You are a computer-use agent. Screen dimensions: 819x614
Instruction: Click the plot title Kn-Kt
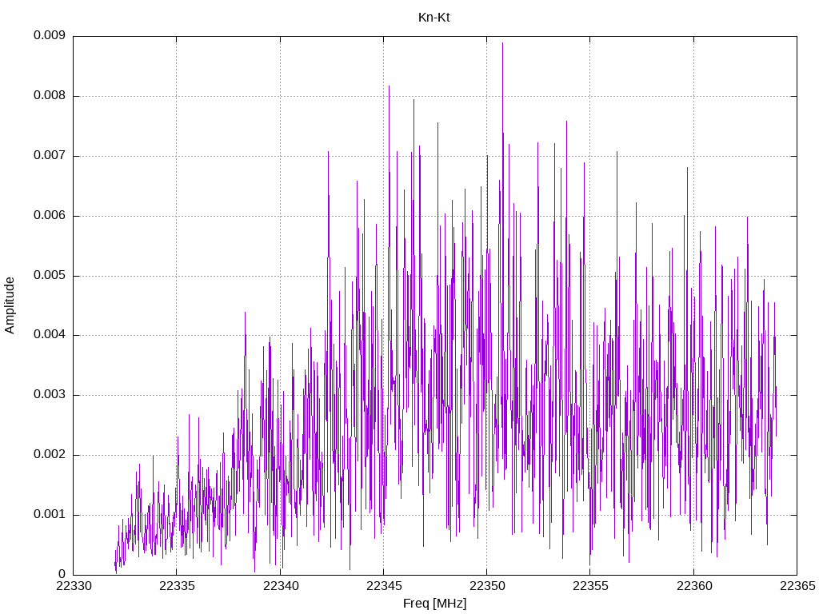pos(433,18)
